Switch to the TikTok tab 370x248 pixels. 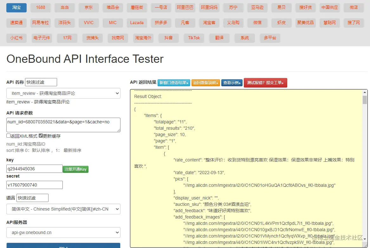(x=194, y=38)
